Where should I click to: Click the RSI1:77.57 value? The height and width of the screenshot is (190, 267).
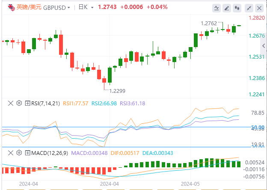tap(76, 103)
